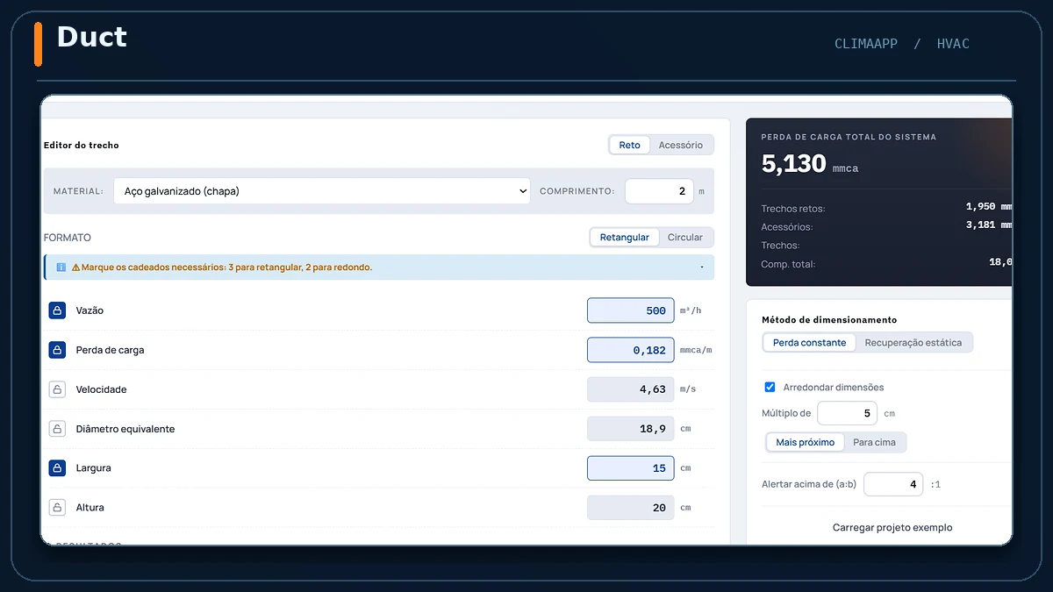
Task: Click the Múltiplo de input field
Action: pos(847,413)
